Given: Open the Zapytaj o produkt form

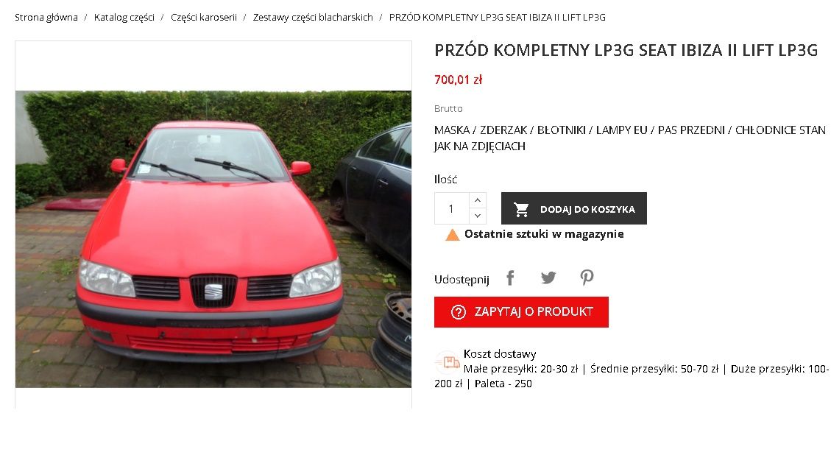Looking at the screenshot, I should tap(522, 312).
